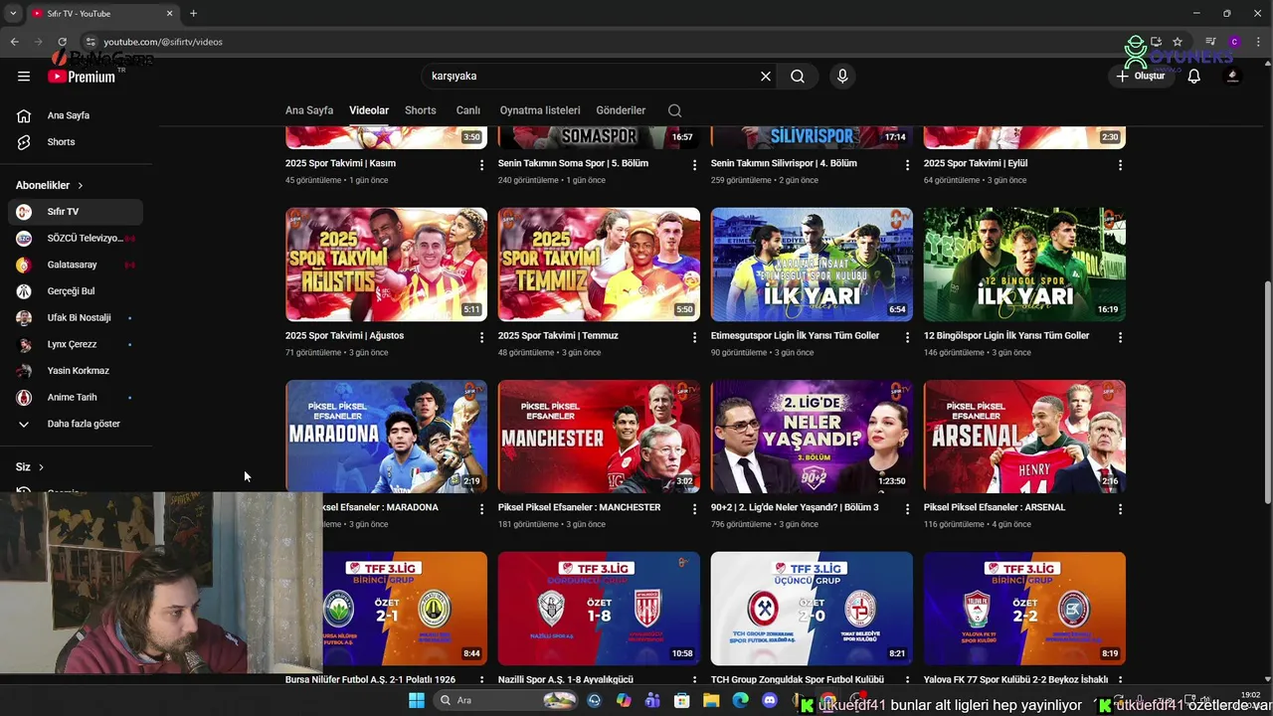Start voice search with microphone icon
Screen dimensions: 1273x716
pos(842,76)
